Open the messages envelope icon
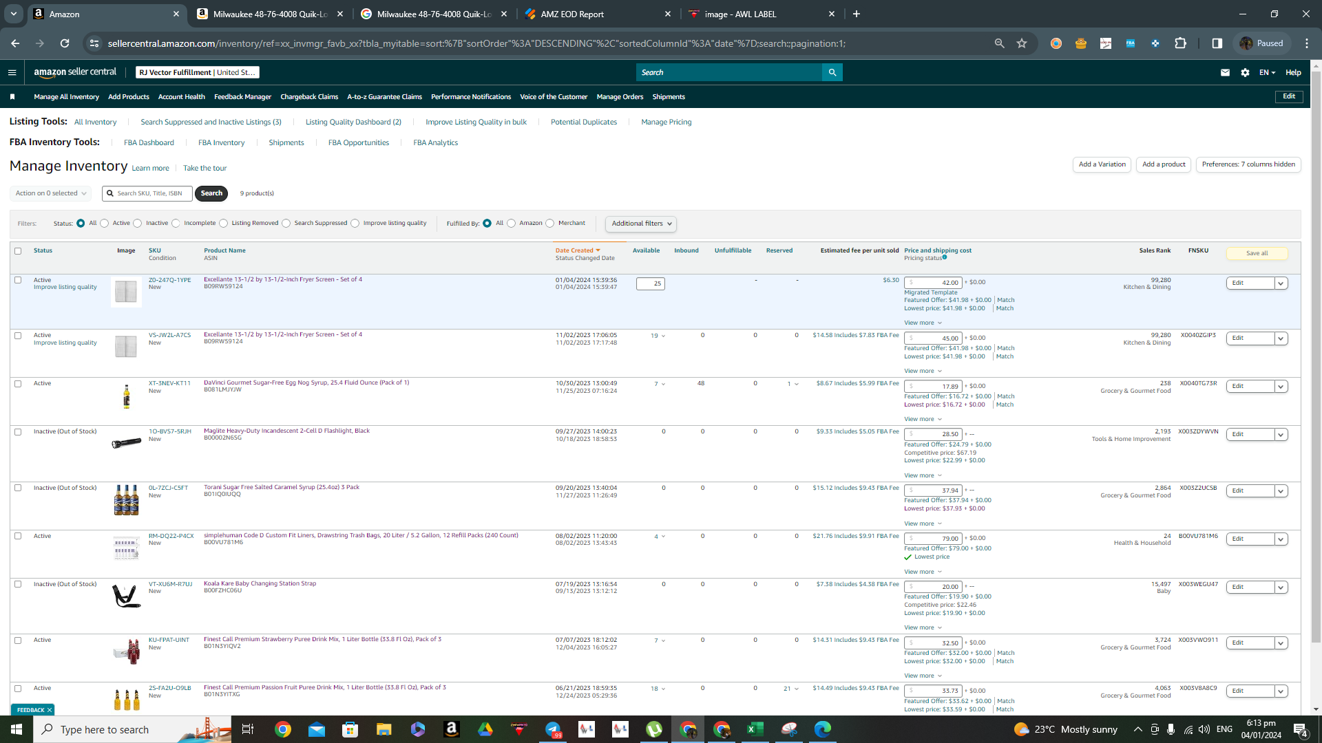This screenshot has height=743, width=1322. [1225, 72]
